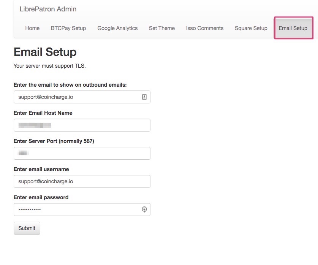Open Google Analytics settings

point(117,28)
